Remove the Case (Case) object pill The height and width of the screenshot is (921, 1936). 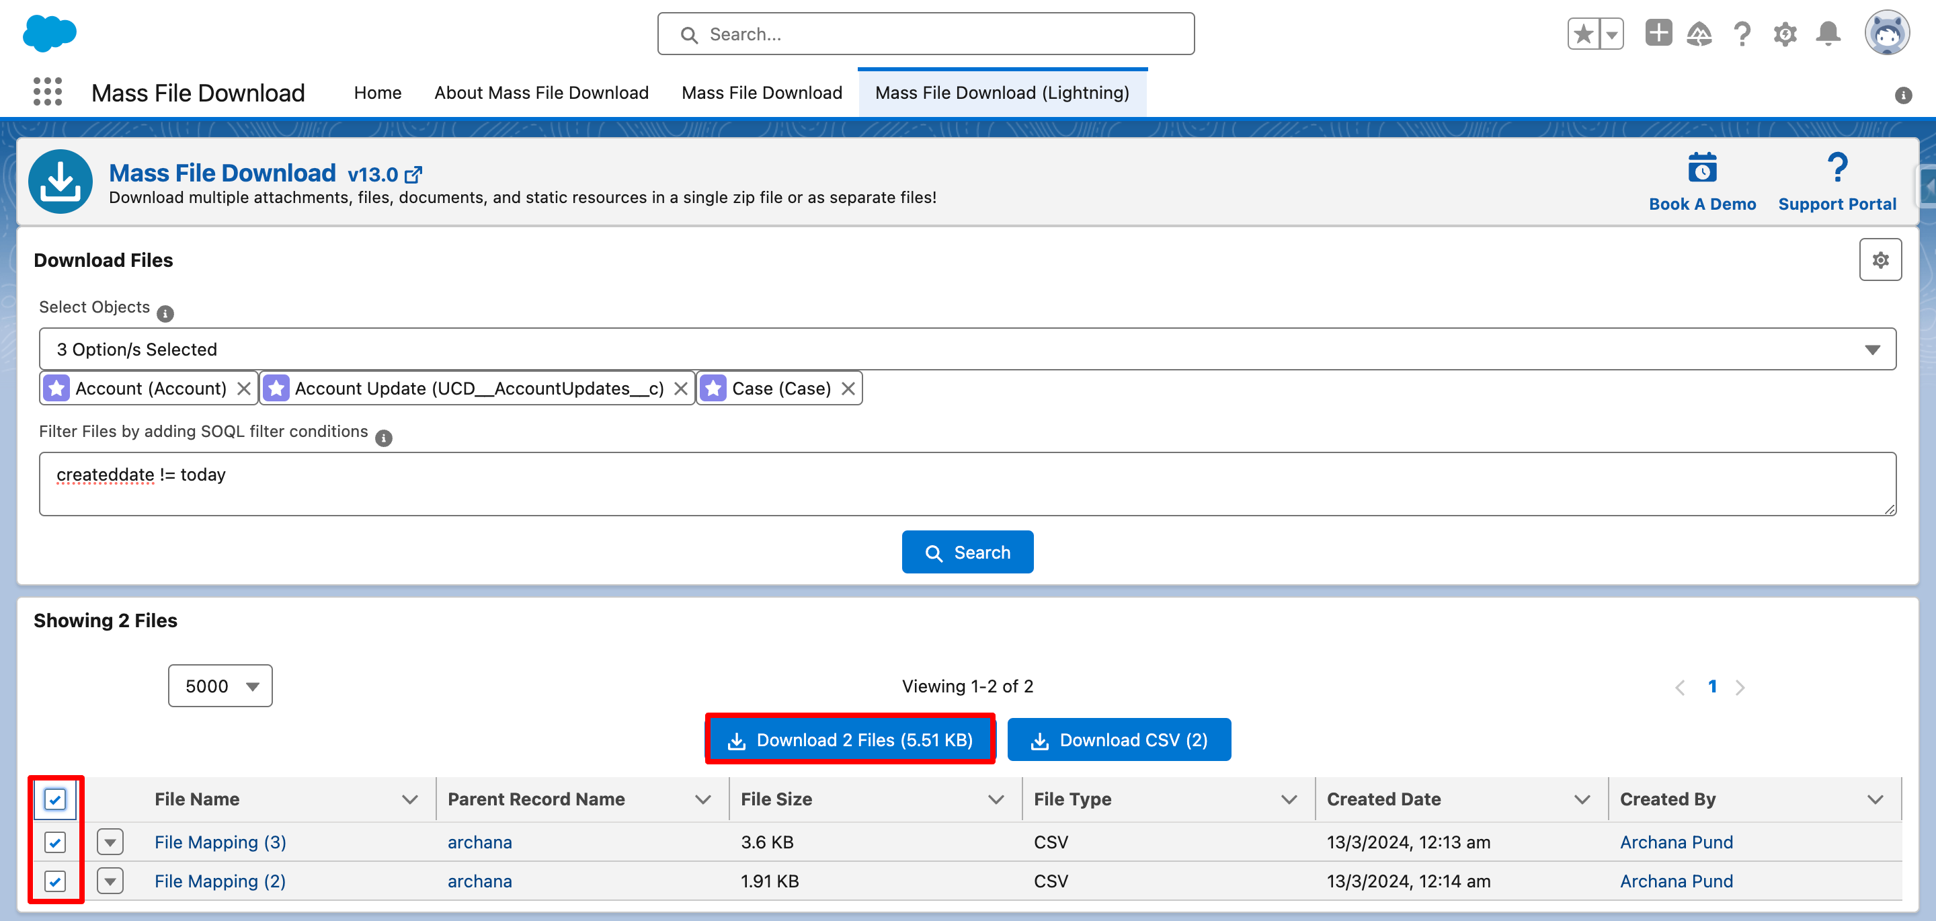[x=848, y=389]
